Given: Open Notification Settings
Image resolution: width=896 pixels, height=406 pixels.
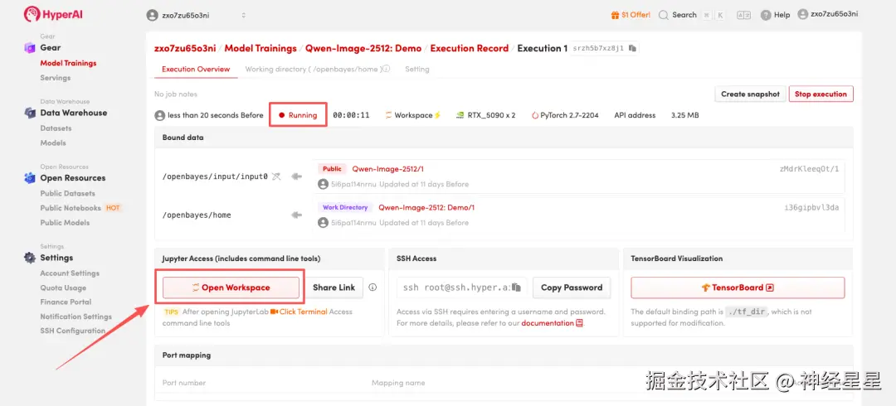Looking at the screenshot, I should click(76, 317).
